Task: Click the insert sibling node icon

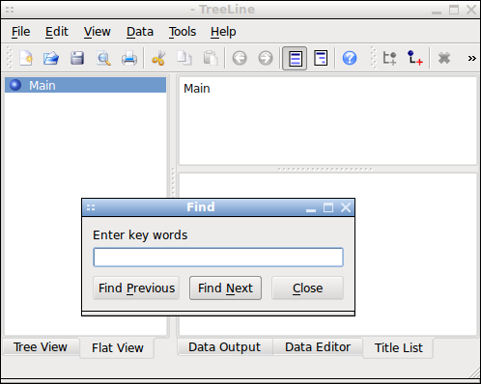Action: tap(389, 58)
